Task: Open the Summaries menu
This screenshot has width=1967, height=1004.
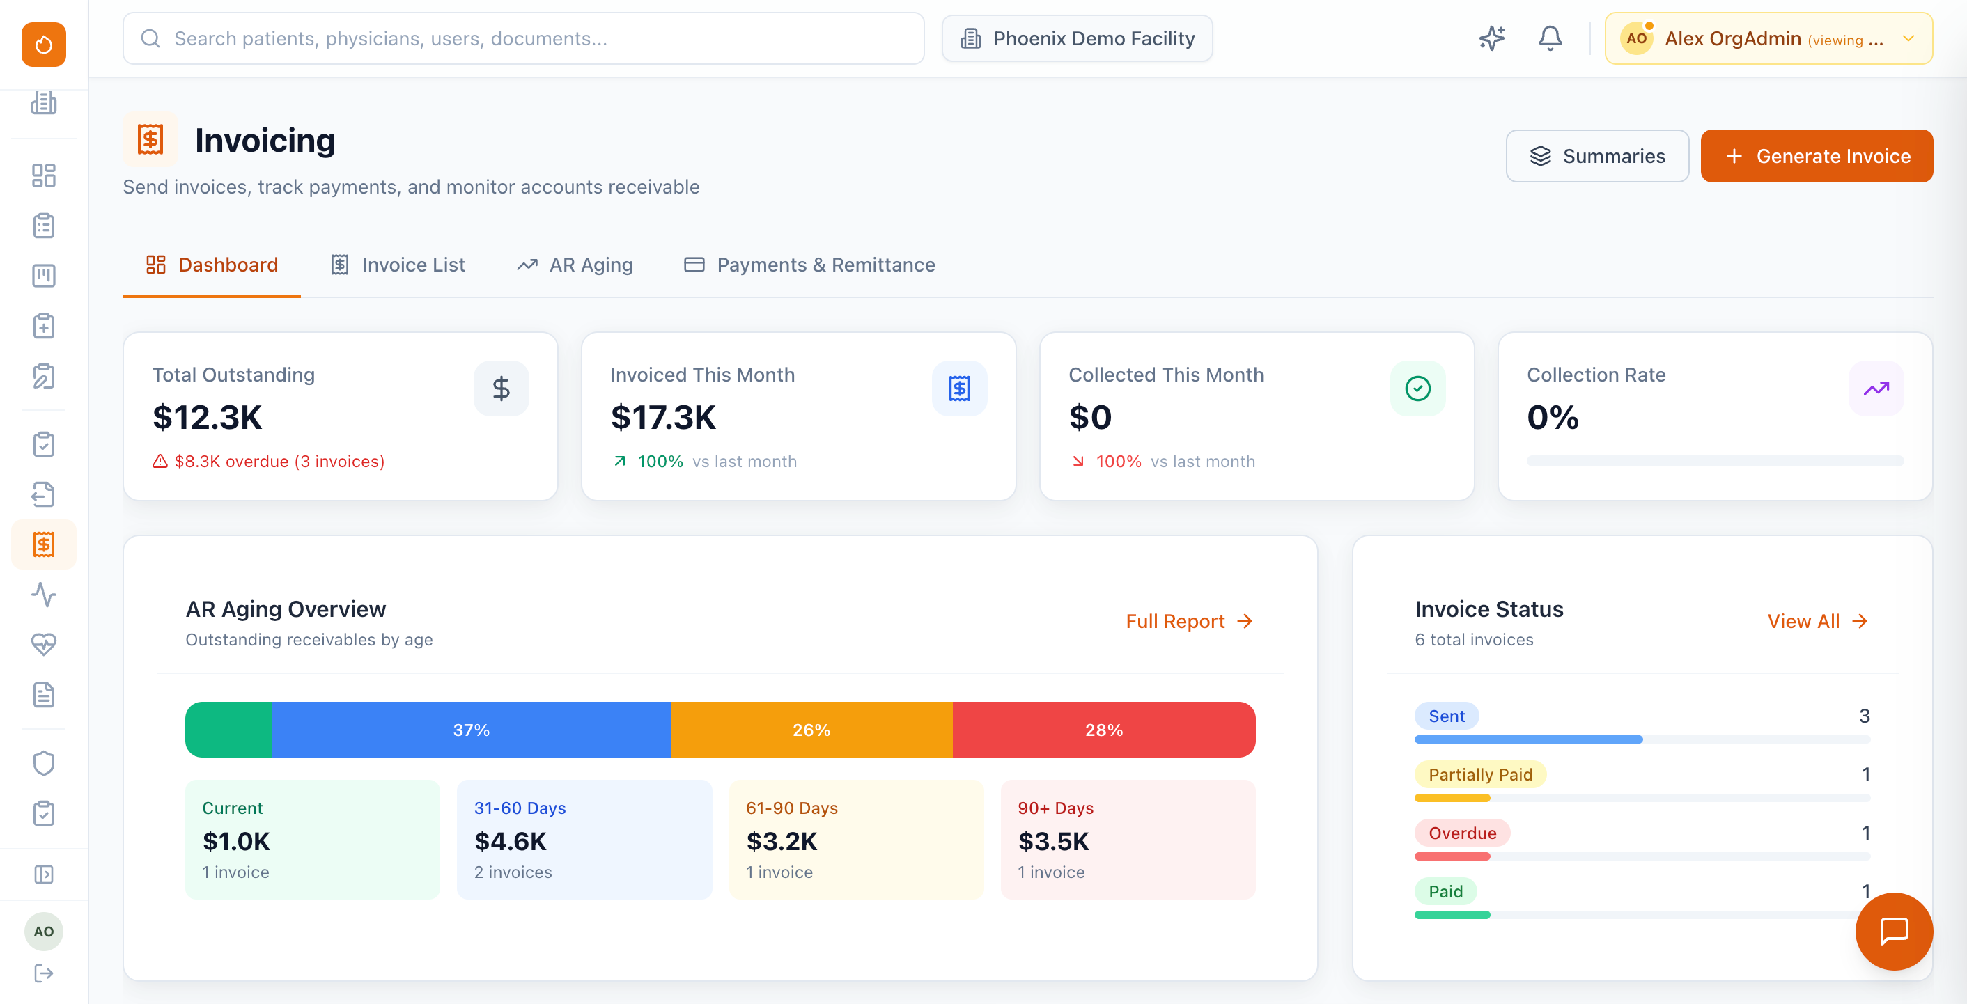Action: click(x=1596, y=156)
